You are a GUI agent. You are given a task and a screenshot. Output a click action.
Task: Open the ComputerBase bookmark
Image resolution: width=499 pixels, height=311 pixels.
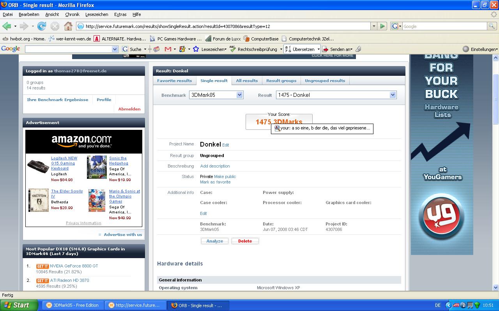point(261,38)
